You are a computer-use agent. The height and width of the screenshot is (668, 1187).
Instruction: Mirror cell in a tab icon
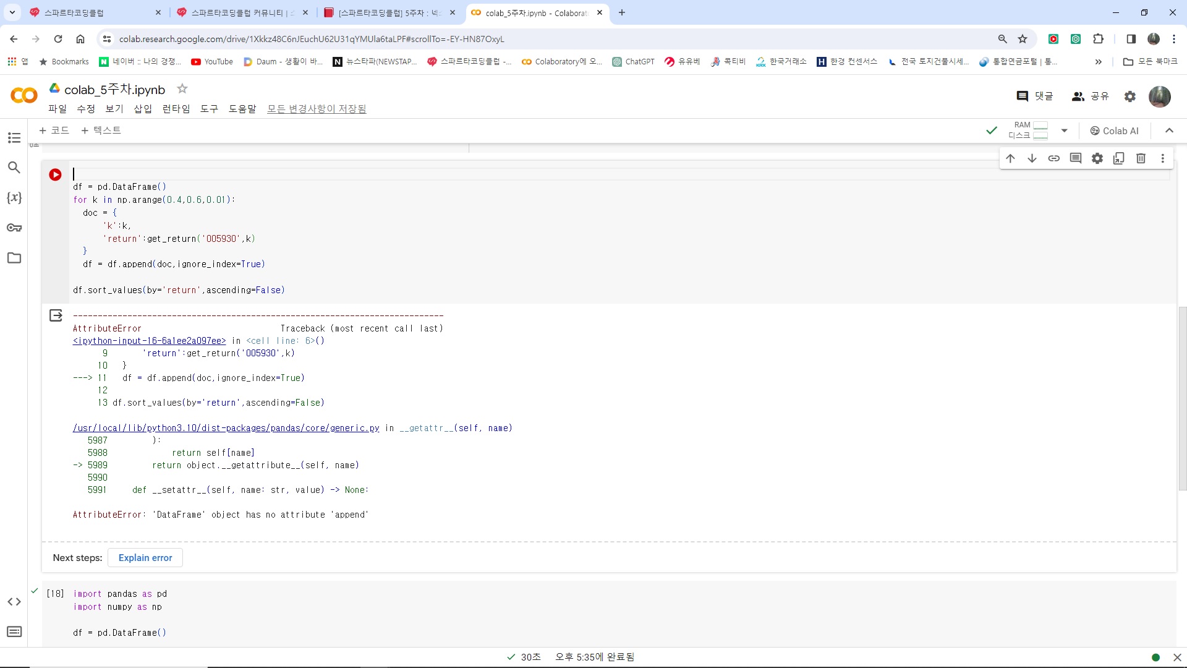[x=1119, y=158]
